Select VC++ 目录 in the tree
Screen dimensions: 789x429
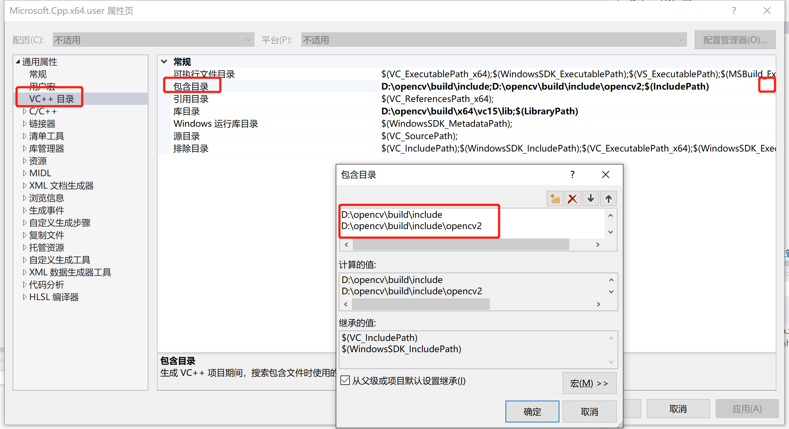(51, 99)
